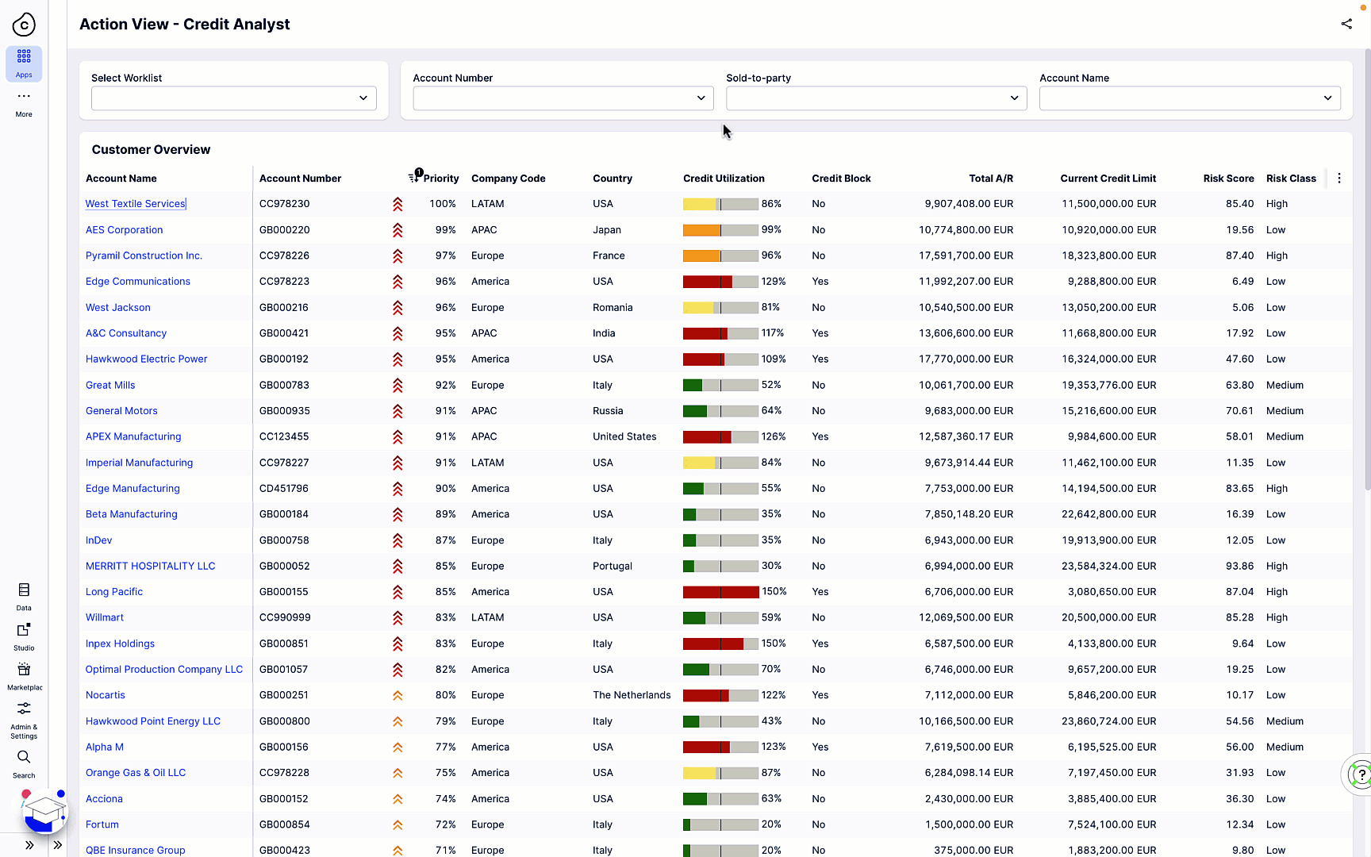Image resolution: width=1371 pixels, height=857 pixels.
Task: Click the share icon at the top right
Action: [1346, 24]
